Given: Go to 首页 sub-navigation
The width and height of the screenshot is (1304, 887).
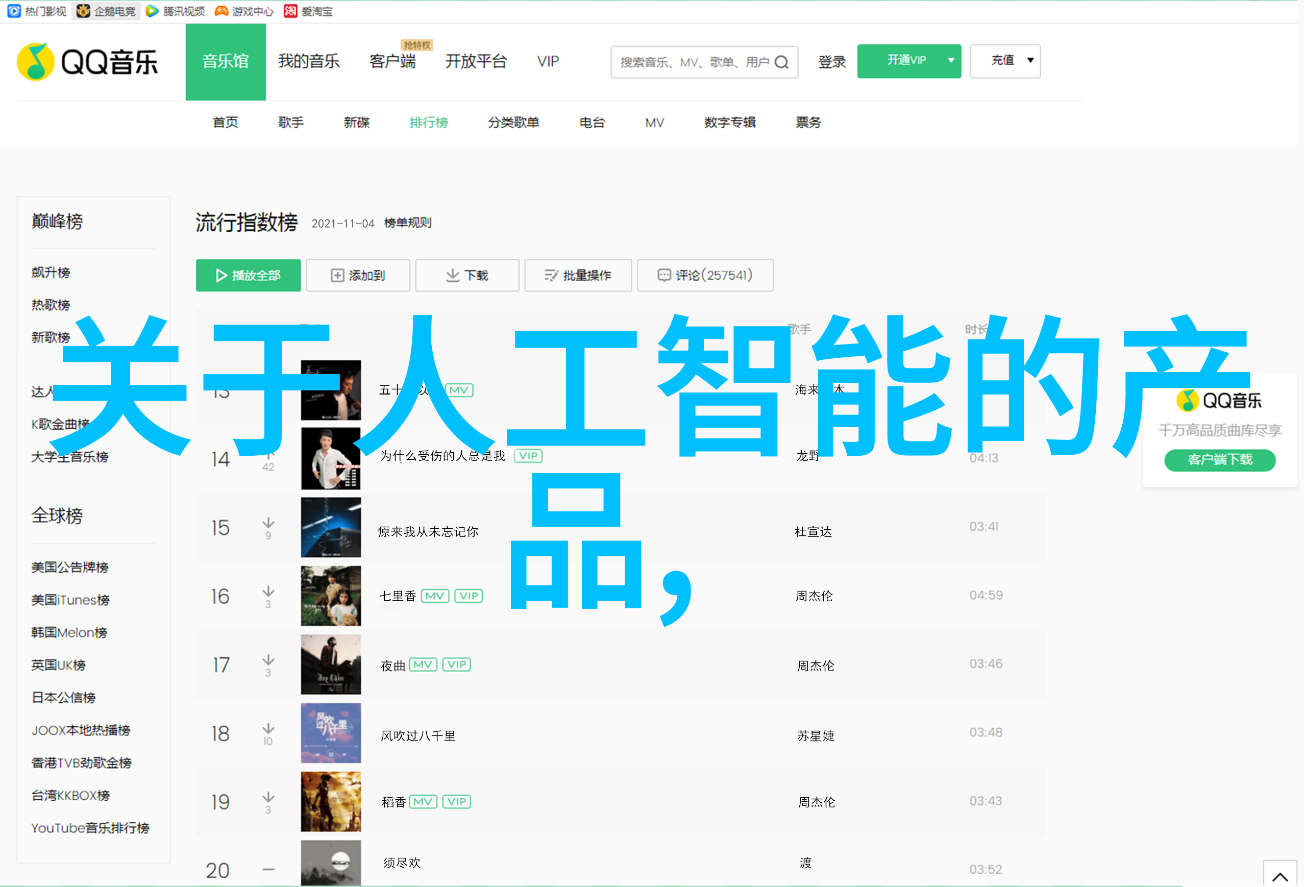Looking at the screenshot, I should point(226,122).
